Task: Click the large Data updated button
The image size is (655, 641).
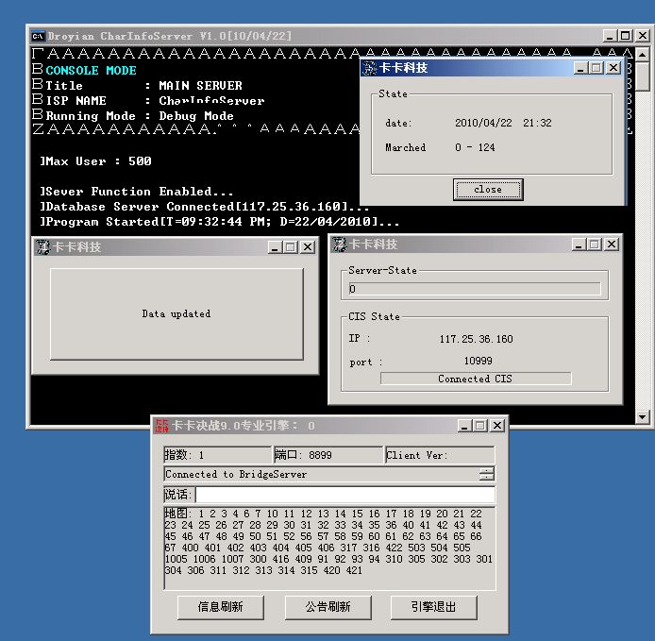Action: 176,313
